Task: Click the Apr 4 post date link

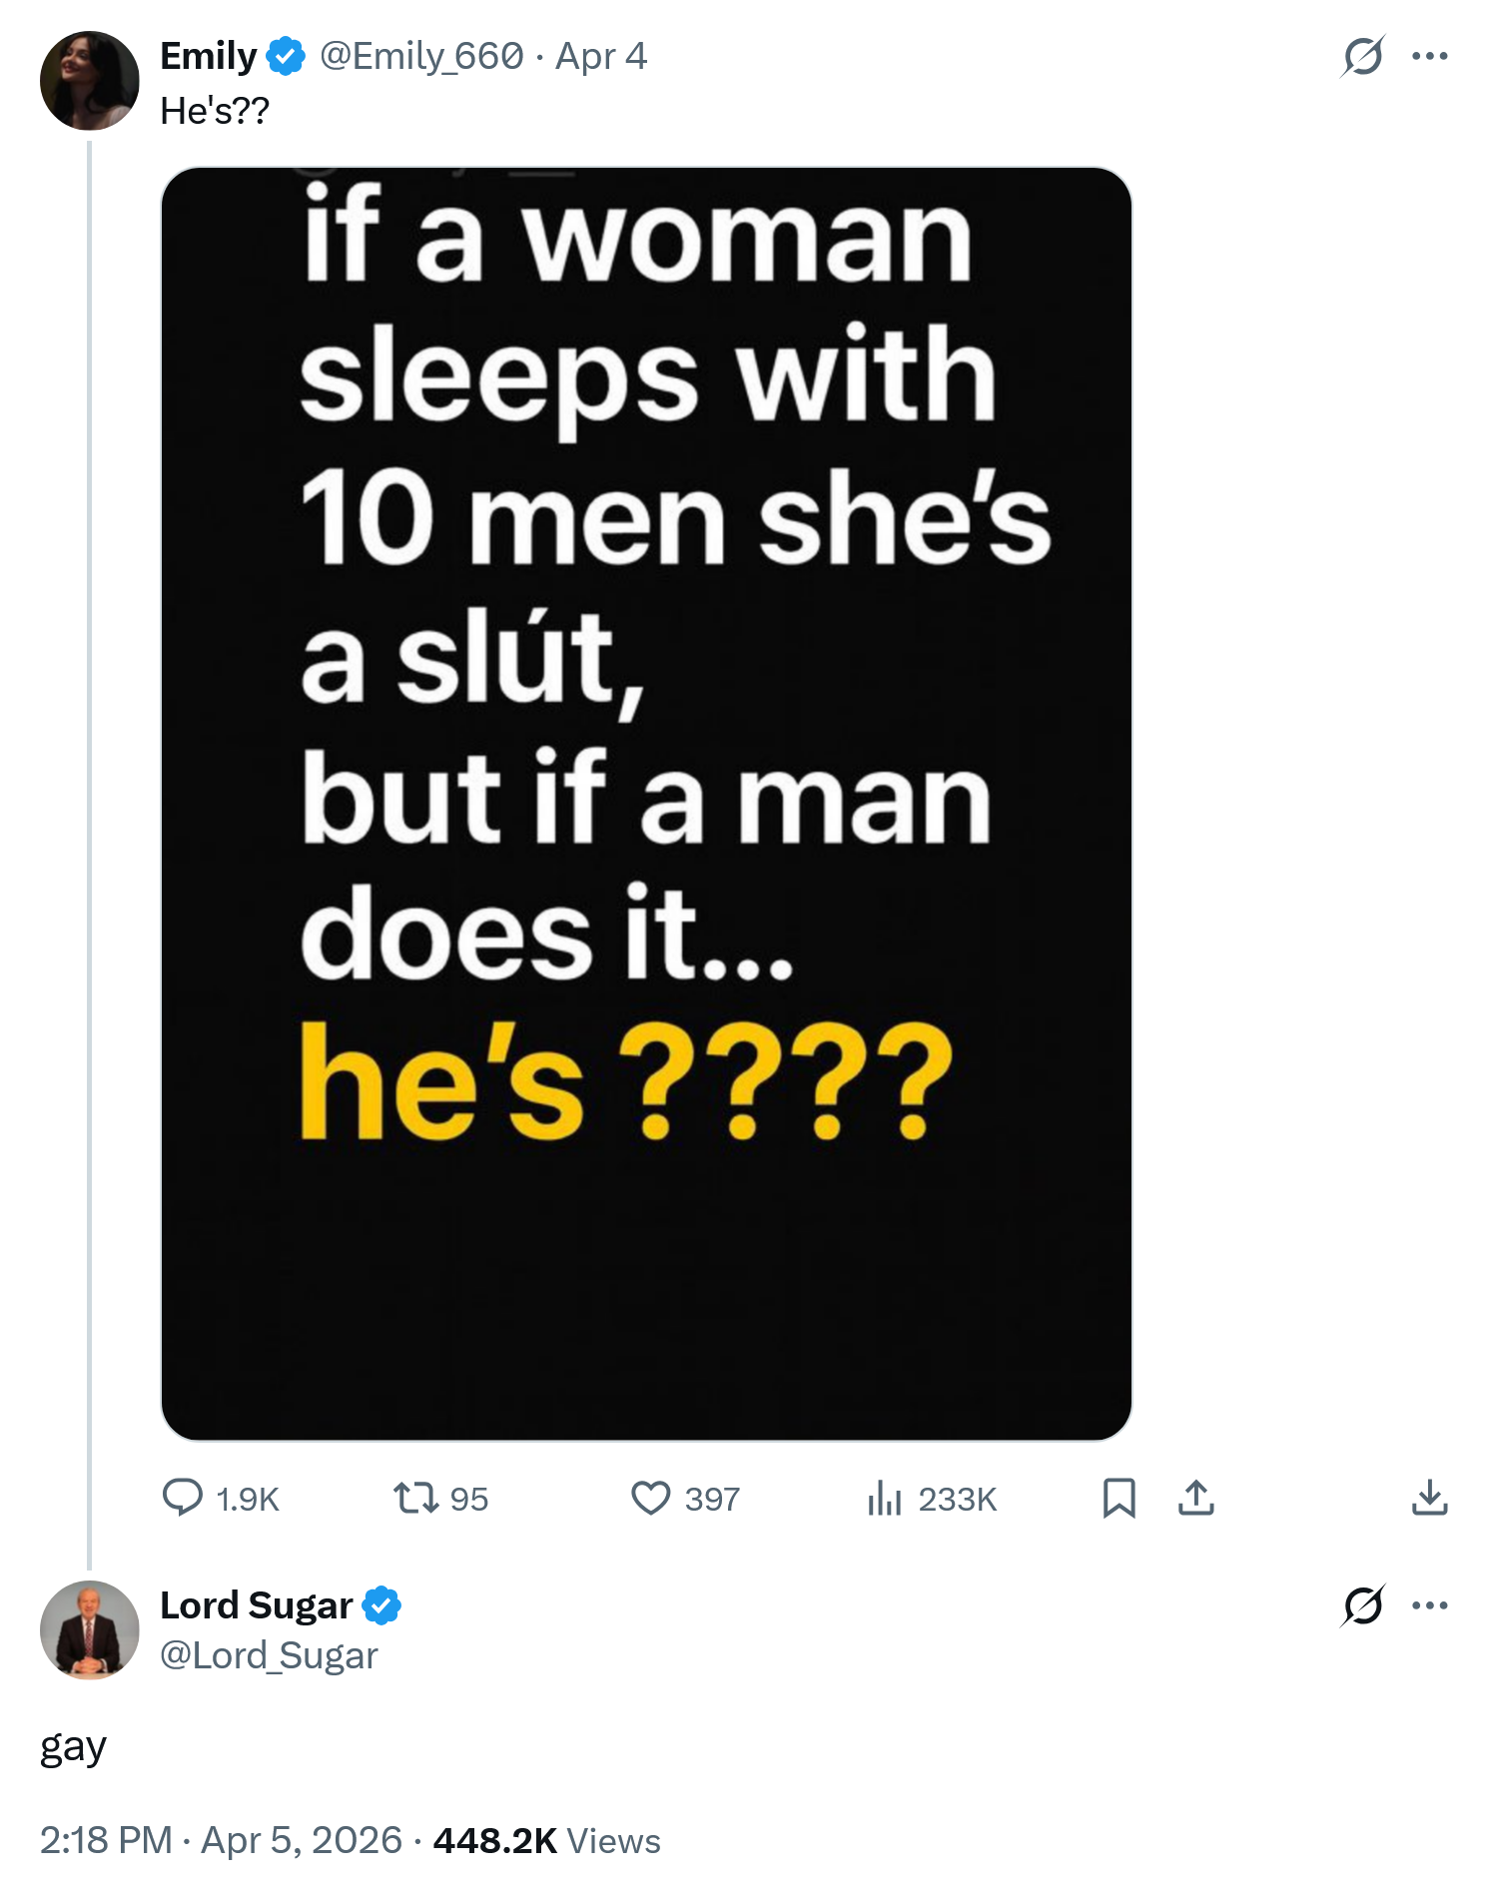Action: 601,56
